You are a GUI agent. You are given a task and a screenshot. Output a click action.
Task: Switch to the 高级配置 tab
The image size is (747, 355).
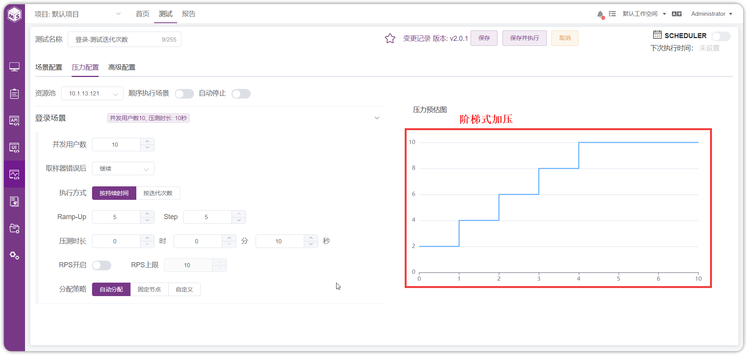[x=122, y=67]
